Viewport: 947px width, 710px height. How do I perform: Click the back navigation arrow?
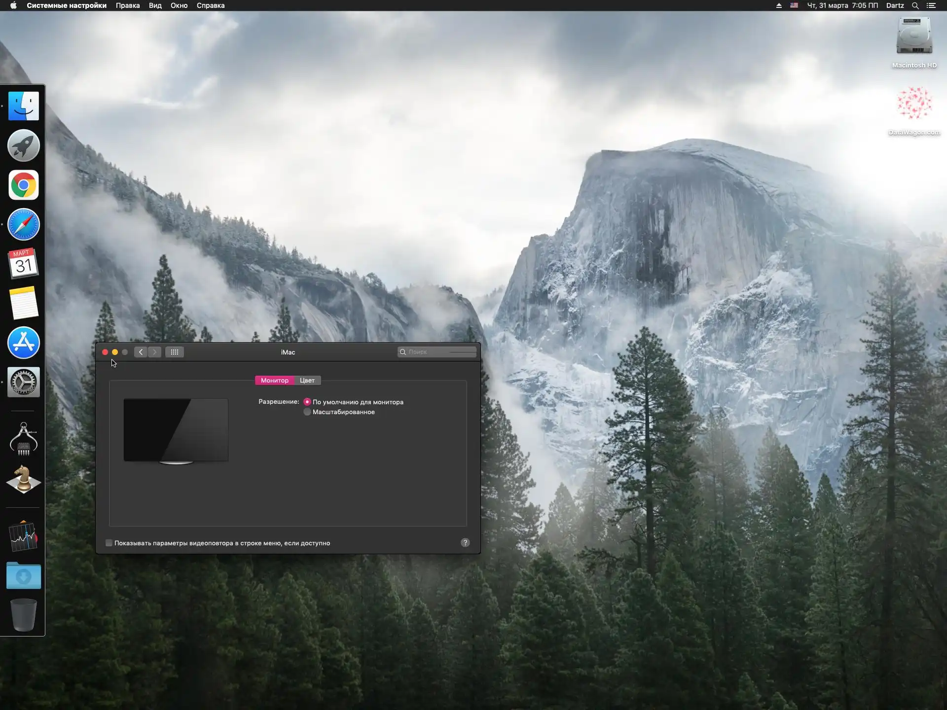pos(141,352)
